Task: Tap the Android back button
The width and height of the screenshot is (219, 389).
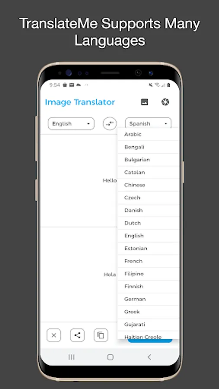Action: click(x=149, y=357)
